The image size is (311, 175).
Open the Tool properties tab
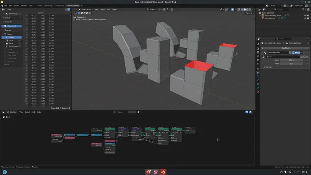tap(258, 44)
